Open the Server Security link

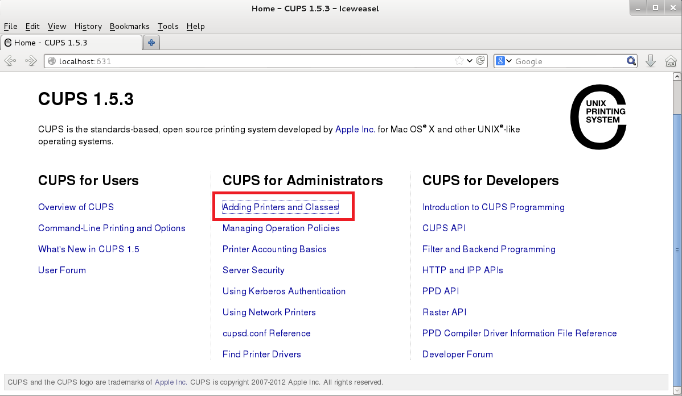[253, 270]
